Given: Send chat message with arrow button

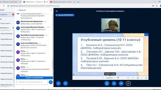Looking at the screenshot, I should coord(51,82).
